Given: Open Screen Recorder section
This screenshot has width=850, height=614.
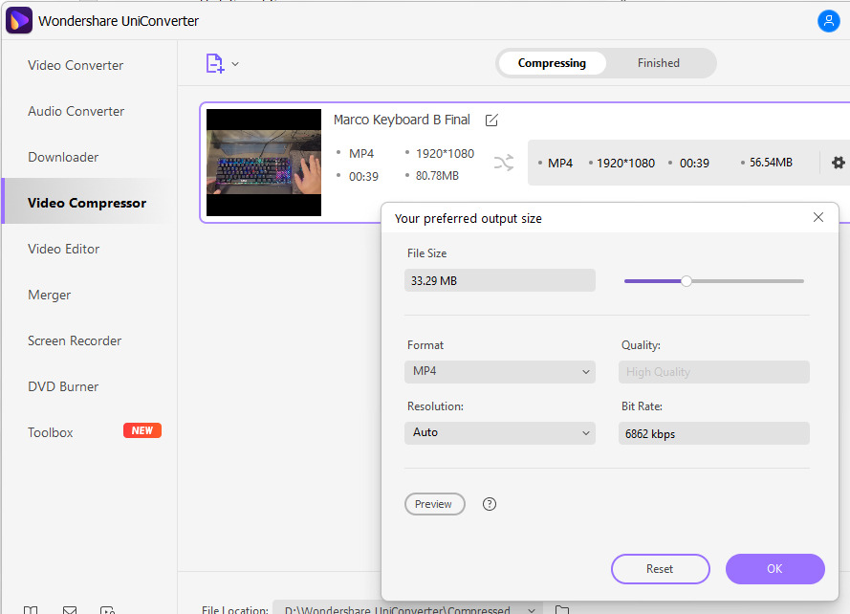Looking at the screenshot, I should (75, 340).
